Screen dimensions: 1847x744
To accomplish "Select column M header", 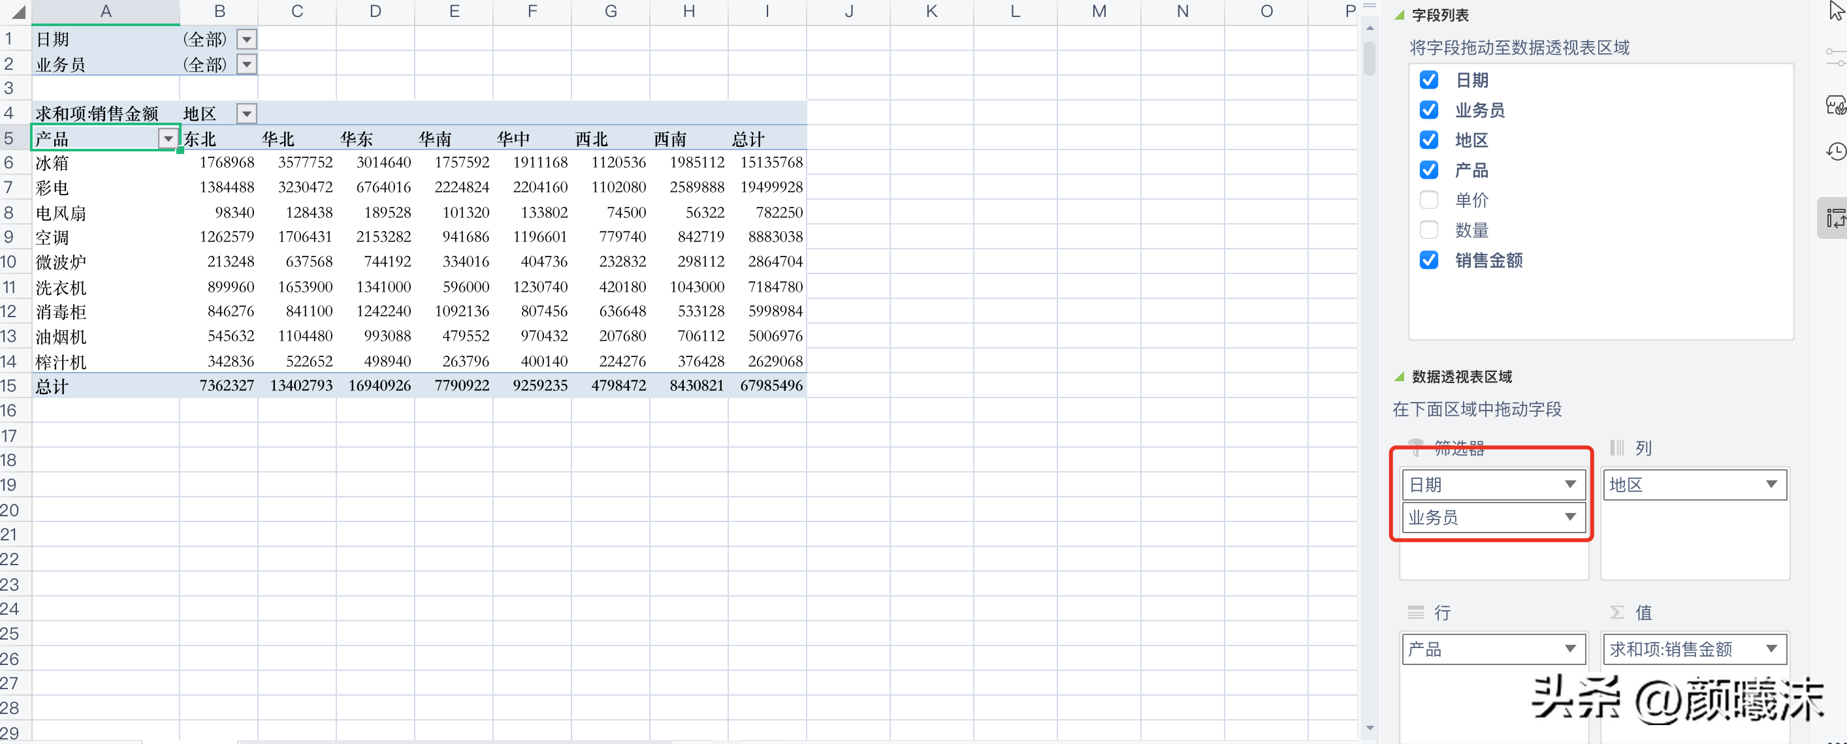I will coord(1099,12).
